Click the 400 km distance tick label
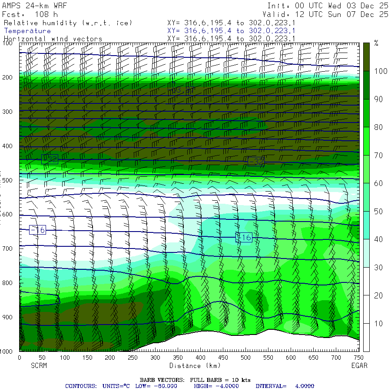Screen dimensions: 391x391 click(200, 358)
